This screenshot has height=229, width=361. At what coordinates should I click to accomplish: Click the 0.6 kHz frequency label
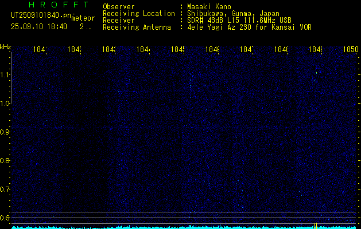pos(5,218)
